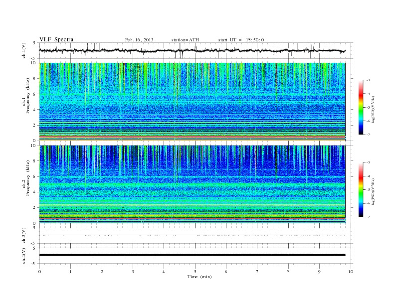Click the time axis tick label "5"
The width and height of the screenshot is (395, 305).
(195, 272)
